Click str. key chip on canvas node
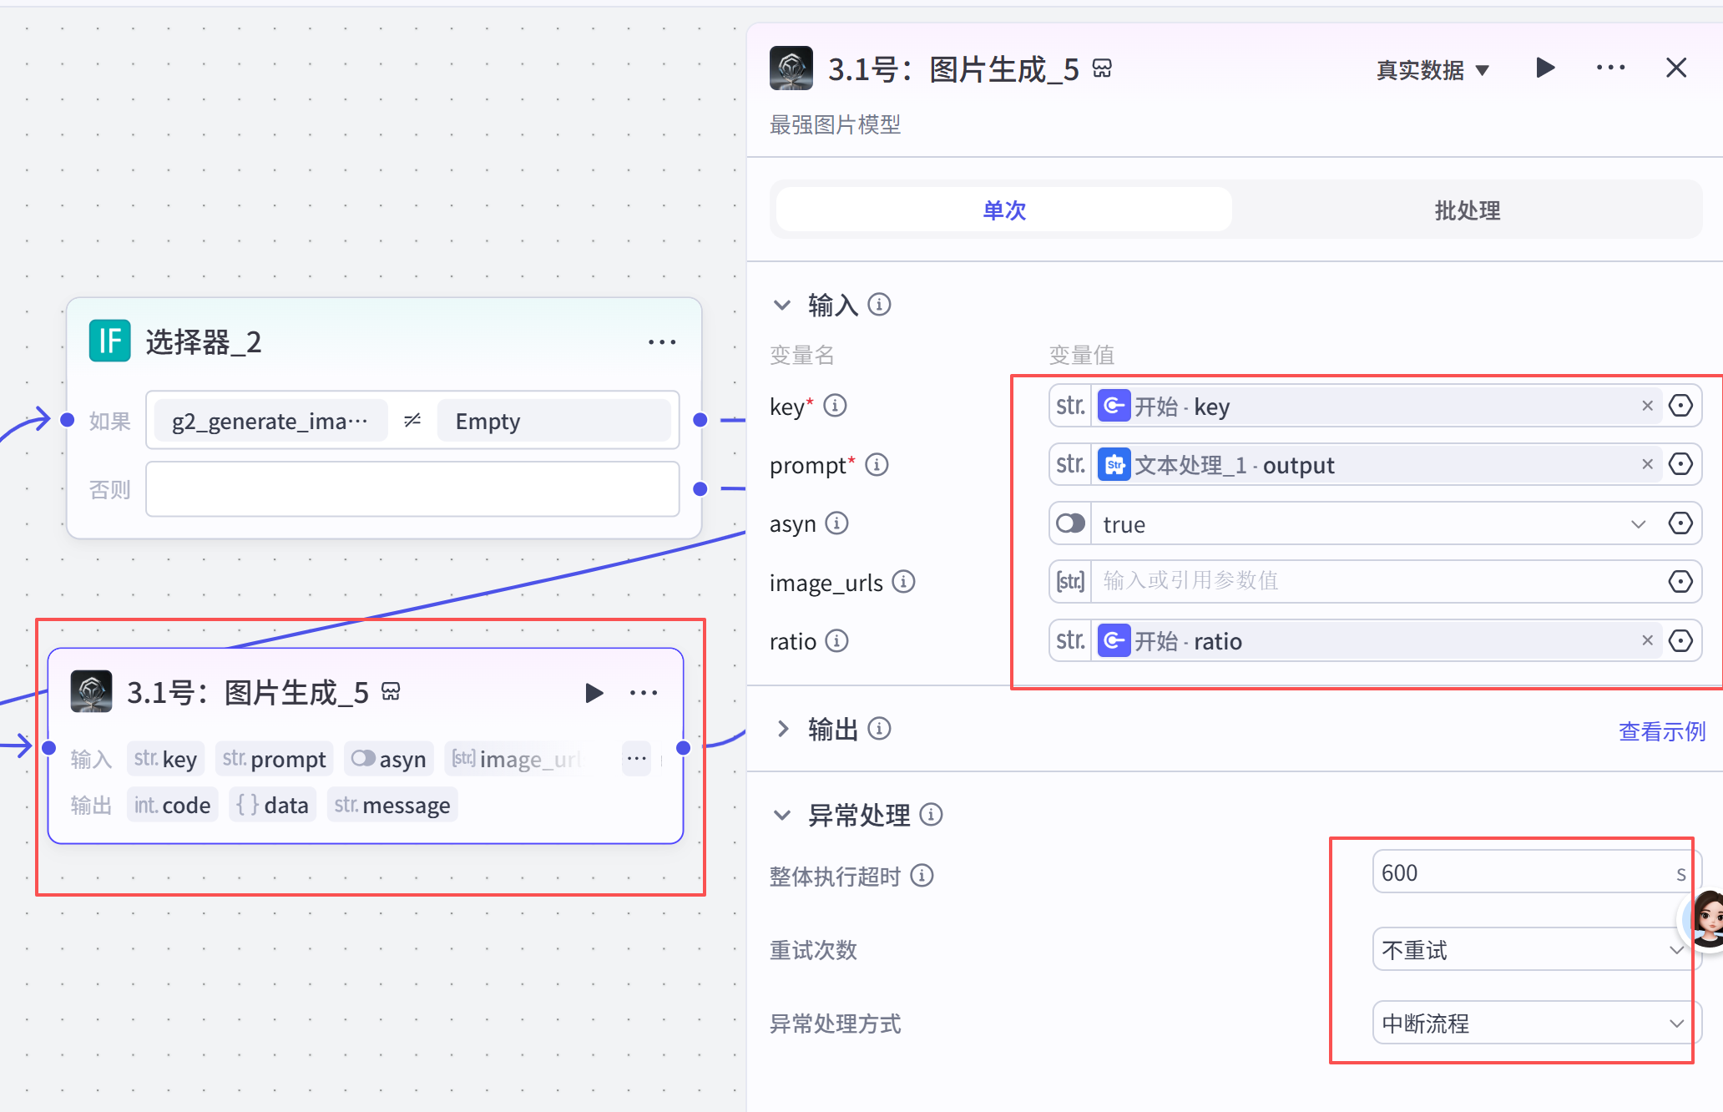The height and width of the screenshot is (1112, 1723). [165, 758]
